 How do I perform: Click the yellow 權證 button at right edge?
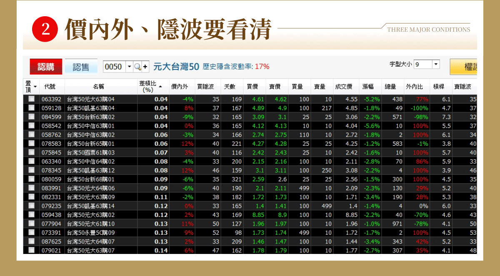coord(463,67)
